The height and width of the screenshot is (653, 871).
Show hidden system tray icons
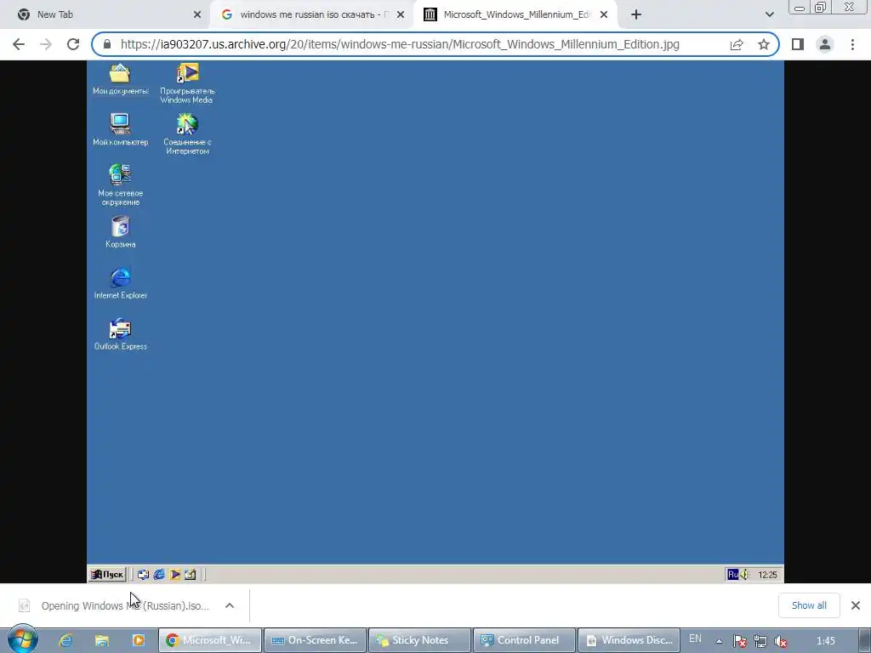tap(719, 641)
